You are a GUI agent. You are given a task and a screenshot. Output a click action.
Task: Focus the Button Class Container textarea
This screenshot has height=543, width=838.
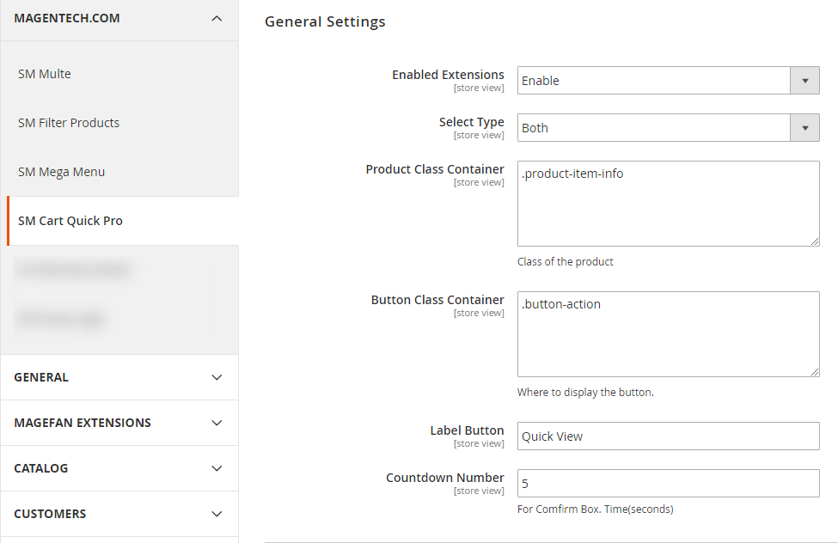pyautogui.click(x=668, y=334)
